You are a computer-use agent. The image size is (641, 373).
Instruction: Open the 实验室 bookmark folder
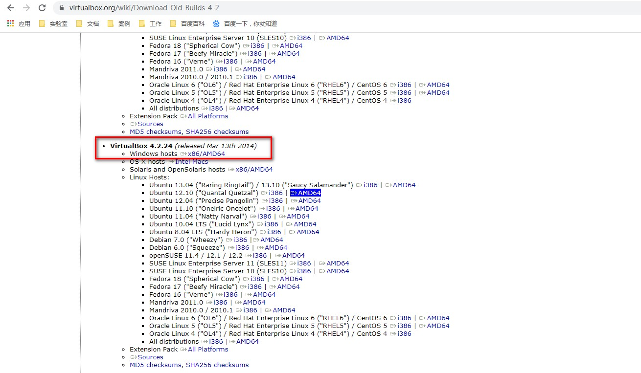coord(53,23)
